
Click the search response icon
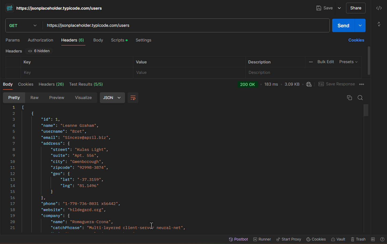tap(360, 98)
